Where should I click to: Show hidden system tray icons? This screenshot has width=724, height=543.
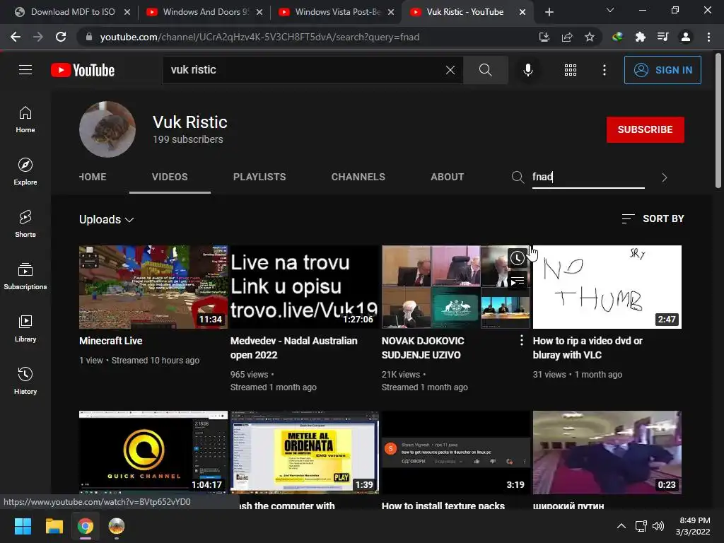pyautogui.click(x=621, y=526)
